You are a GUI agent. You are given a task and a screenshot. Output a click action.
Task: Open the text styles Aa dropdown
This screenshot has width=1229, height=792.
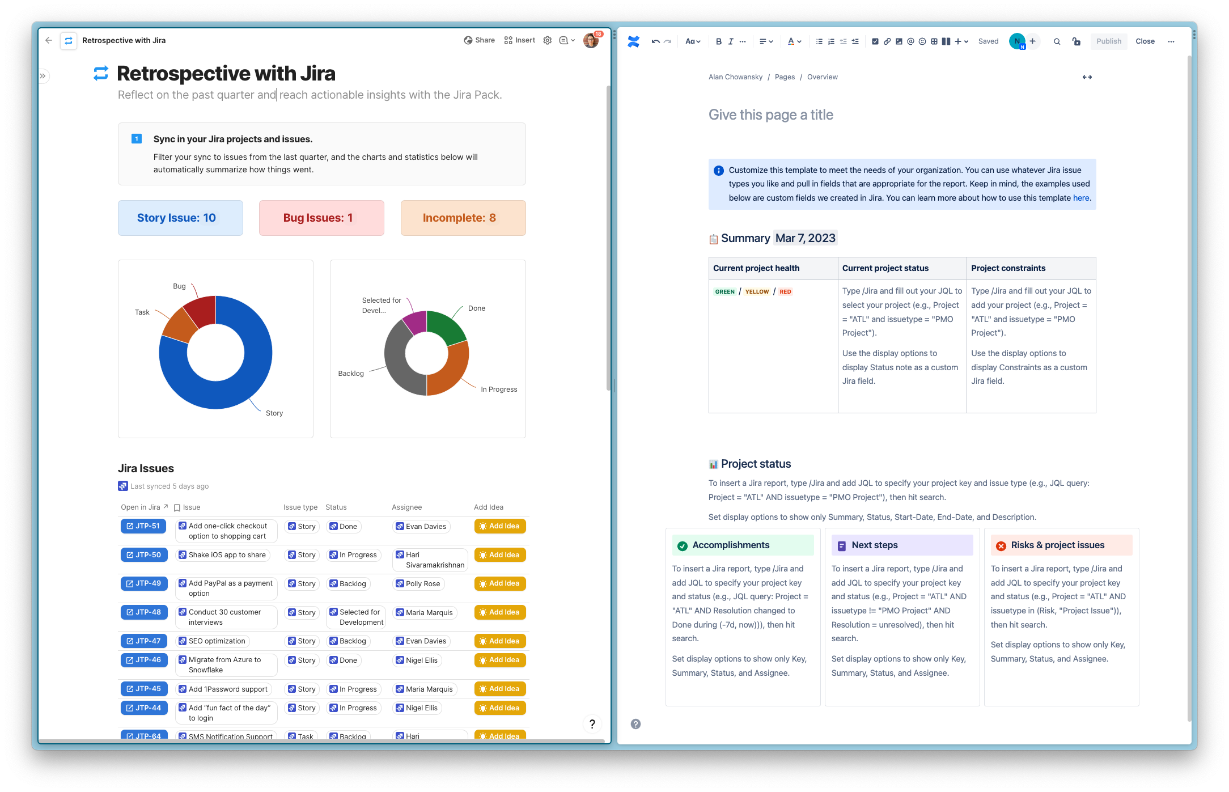[x=693, y=41]
